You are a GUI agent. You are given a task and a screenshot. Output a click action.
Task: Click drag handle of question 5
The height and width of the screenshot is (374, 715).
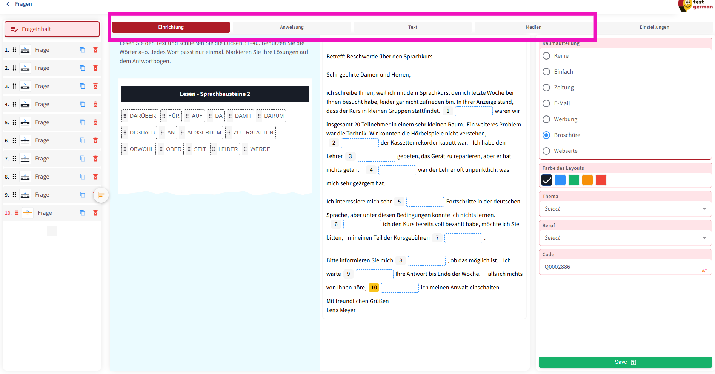pos(14,122)
